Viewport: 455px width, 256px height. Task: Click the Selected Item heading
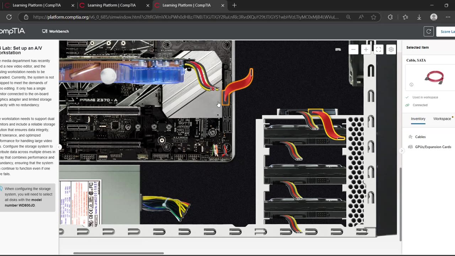[x=417, y=47]
